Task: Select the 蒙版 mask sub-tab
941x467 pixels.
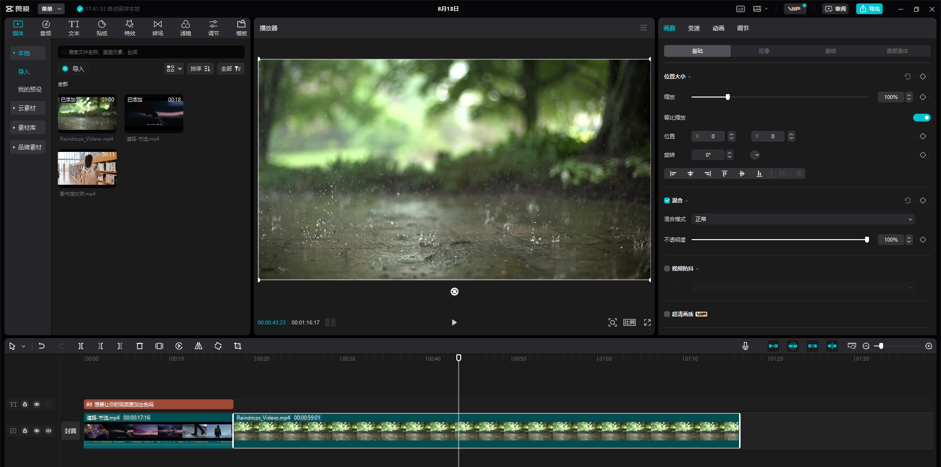Action: tap(830, 51)
